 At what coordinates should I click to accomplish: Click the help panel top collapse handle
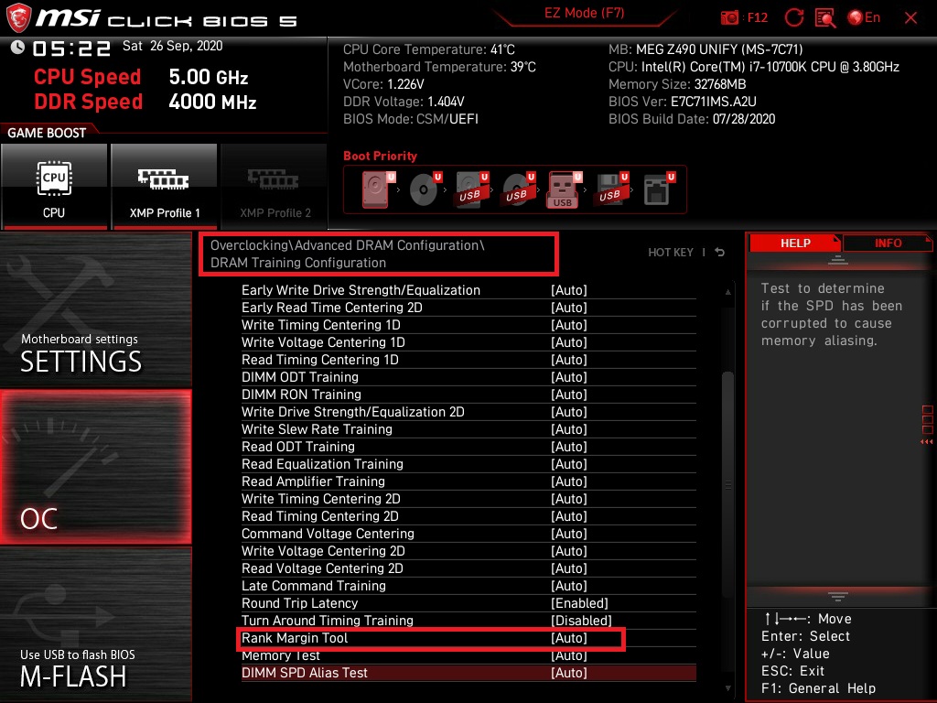click(x=838, y=260)
